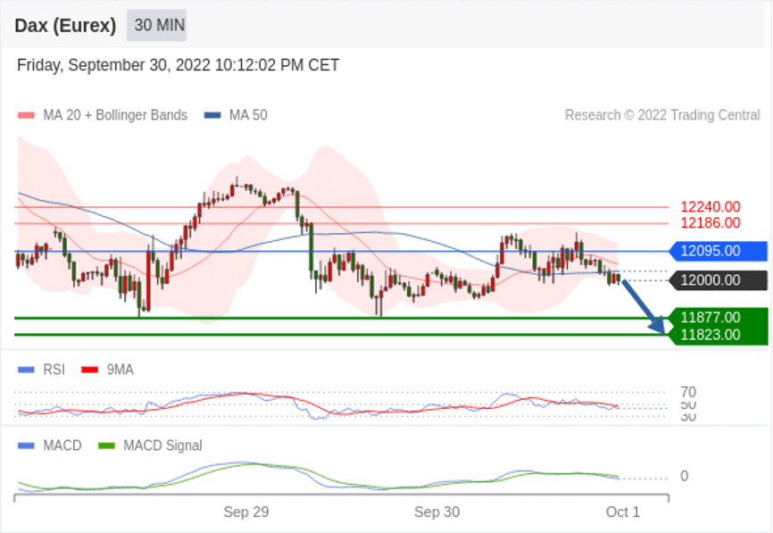Select the 12240.00 resistance level label
This screenshot has height=533, width=773.
tap(710, 207)
